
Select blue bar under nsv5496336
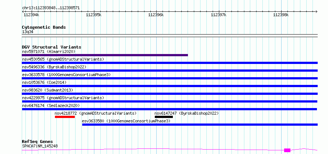tap(170, 71)
